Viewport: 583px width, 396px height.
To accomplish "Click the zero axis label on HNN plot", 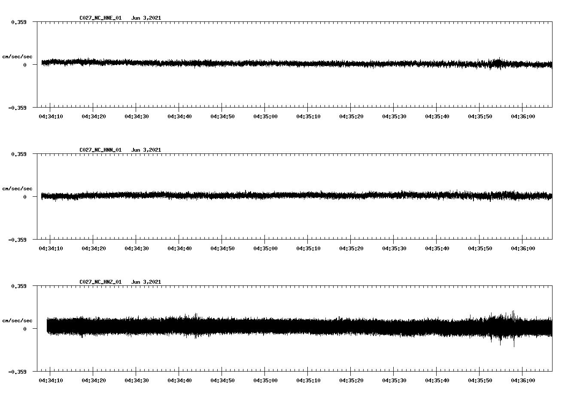I will [x=24, y=197].
